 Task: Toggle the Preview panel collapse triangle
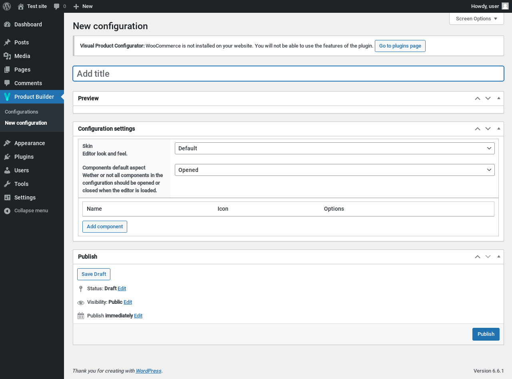498,98
